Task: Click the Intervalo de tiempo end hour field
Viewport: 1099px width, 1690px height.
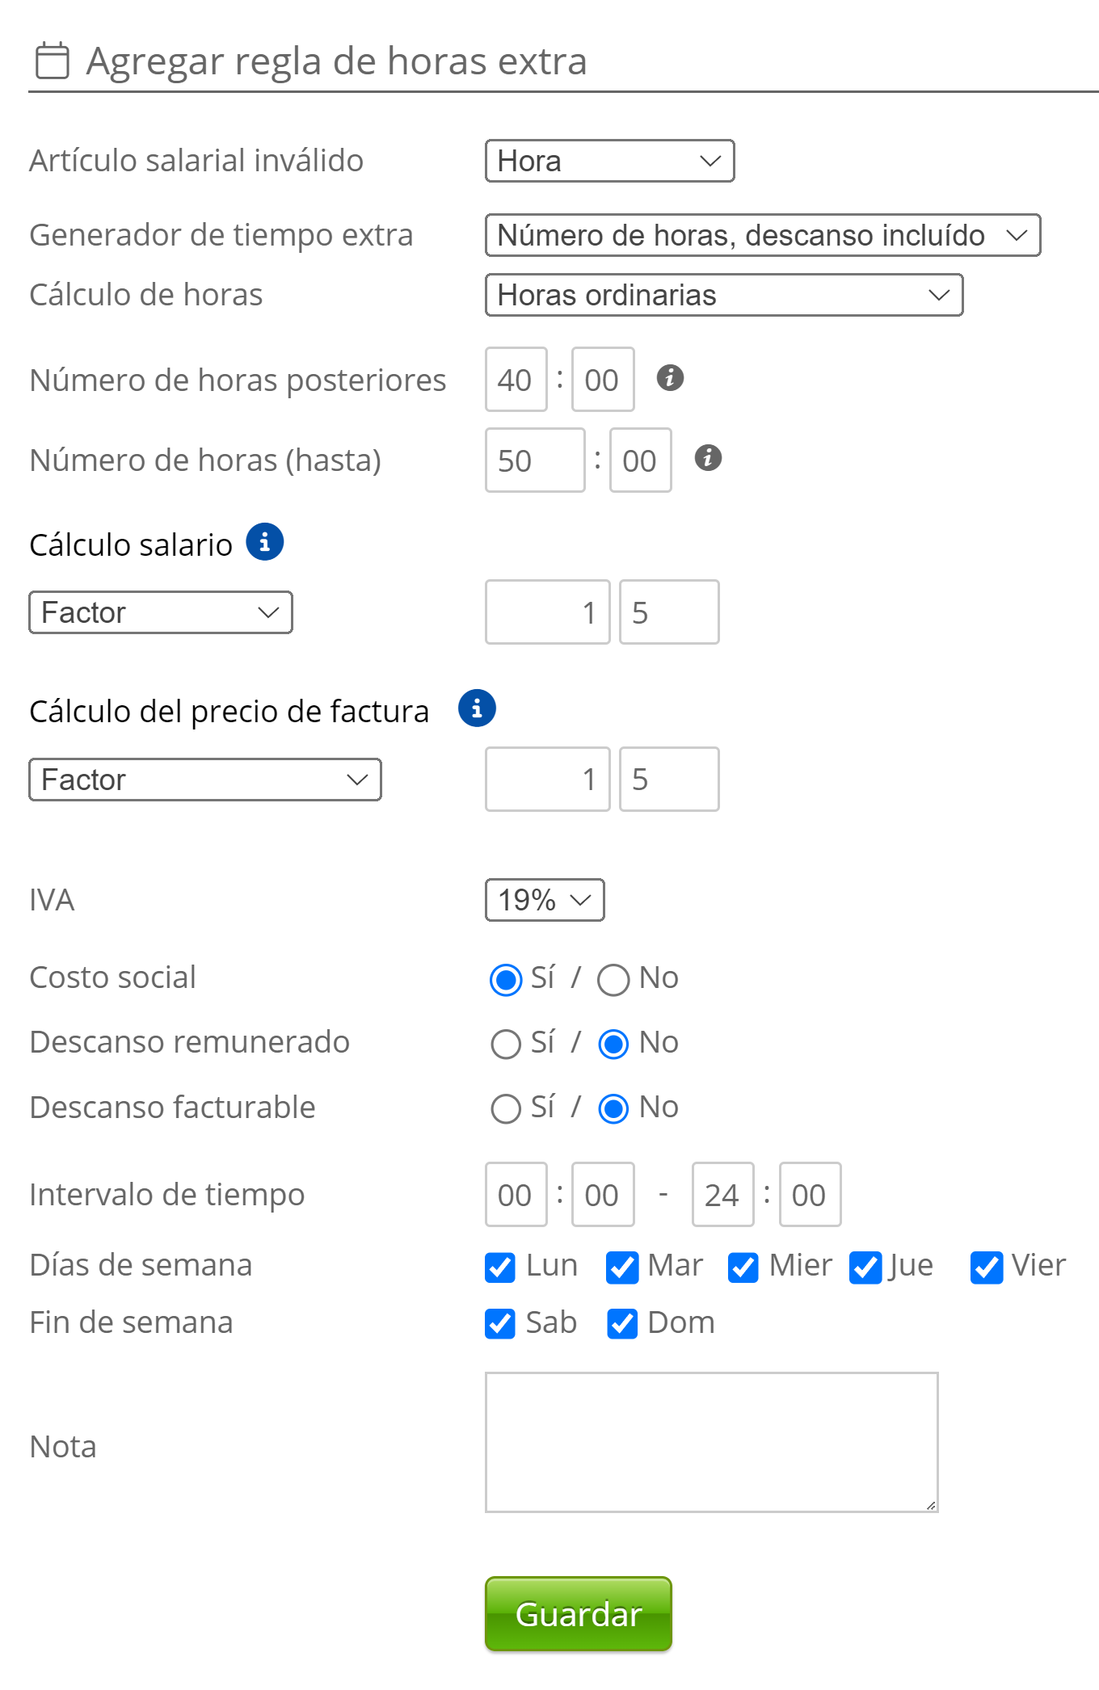Action: tap(722, 1195)
